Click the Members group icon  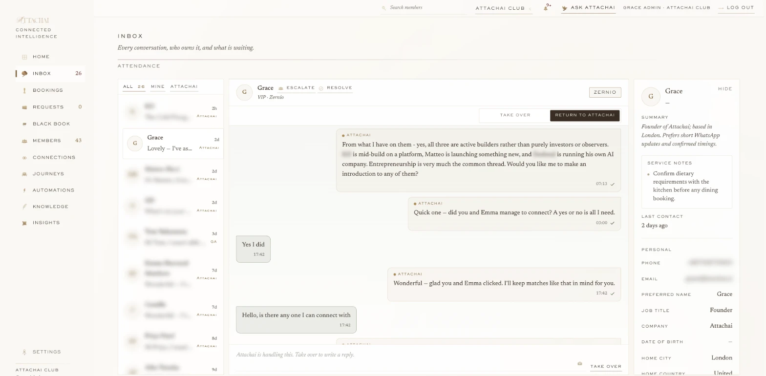pyautogui.click(x=24, y=141)
